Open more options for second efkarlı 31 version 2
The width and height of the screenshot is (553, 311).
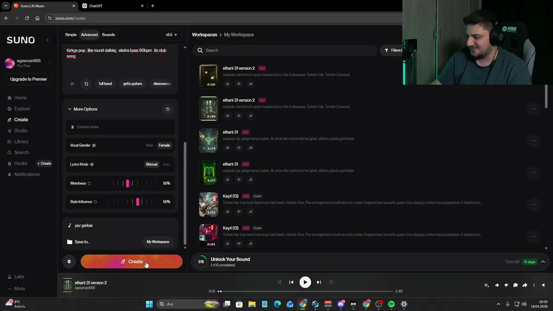point(534,108)
